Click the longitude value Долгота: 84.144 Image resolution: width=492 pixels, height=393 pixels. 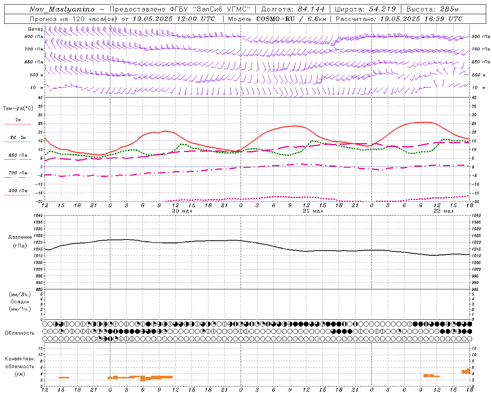pos(293,9)
